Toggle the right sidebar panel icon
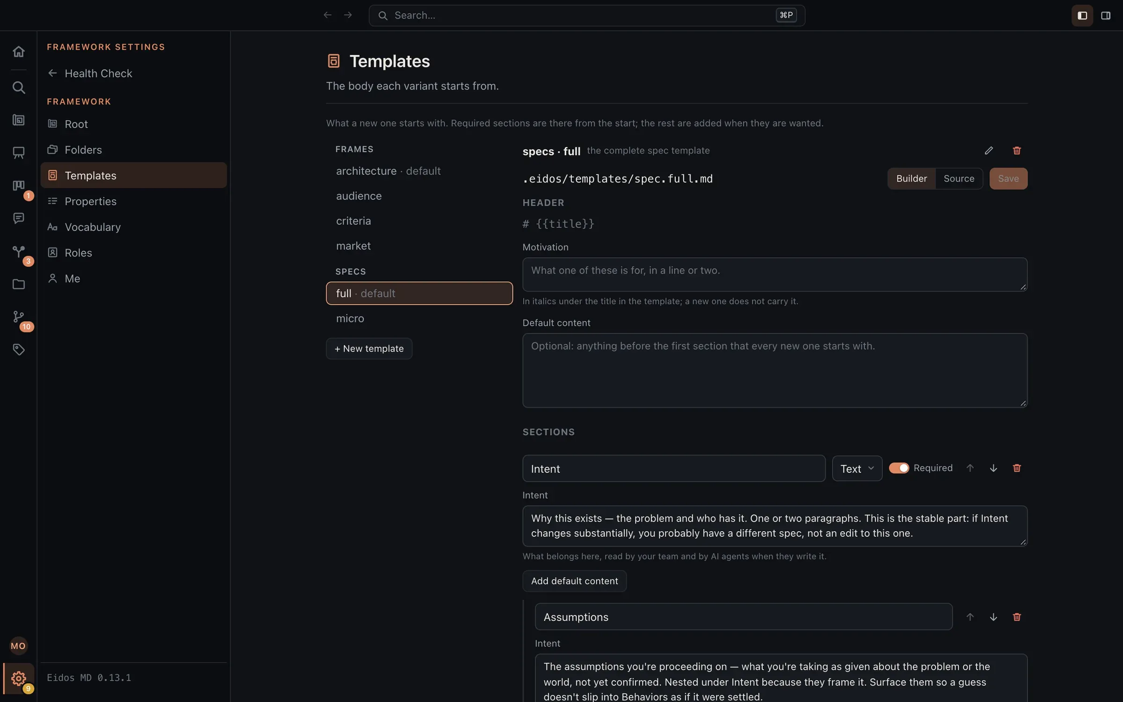Image resolution: width=1123 pixels, height=702 pixels. coord(1106,15)
